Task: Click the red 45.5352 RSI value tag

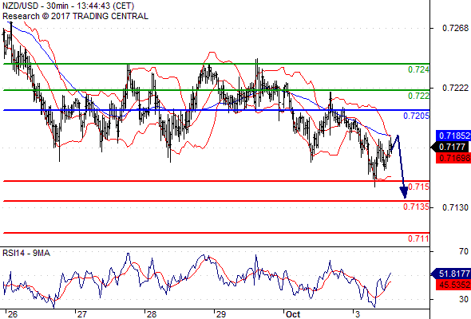Action: (453, 285)
